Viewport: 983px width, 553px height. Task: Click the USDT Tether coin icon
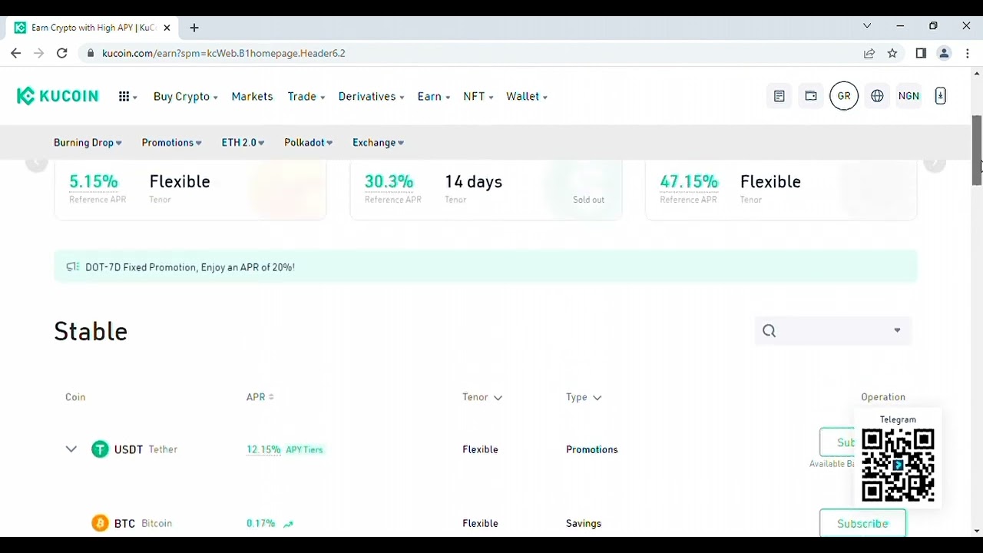click(100, 449)
